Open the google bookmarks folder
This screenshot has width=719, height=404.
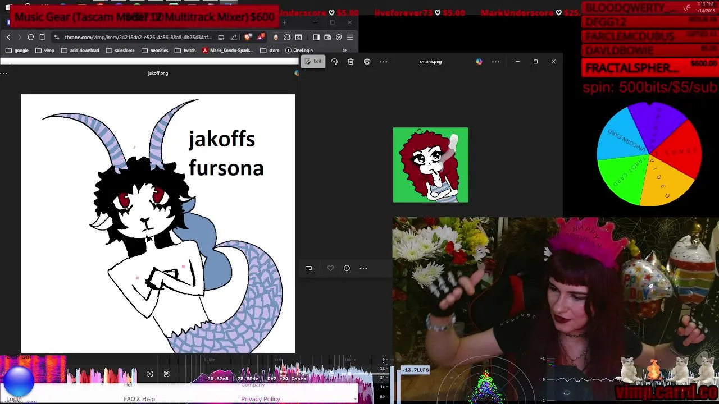pyautogui.click(x=17, y=50)
